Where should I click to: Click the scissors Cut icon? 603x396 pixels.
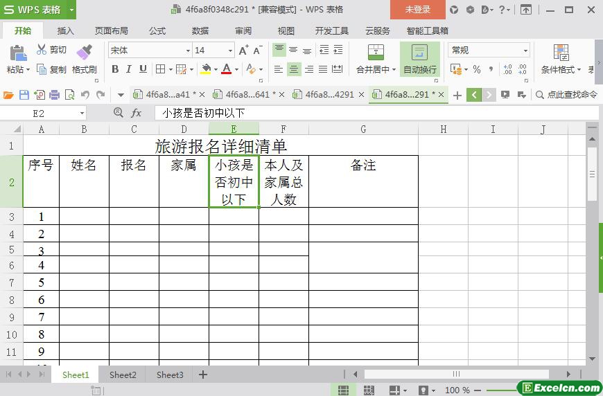click(42, 50)
